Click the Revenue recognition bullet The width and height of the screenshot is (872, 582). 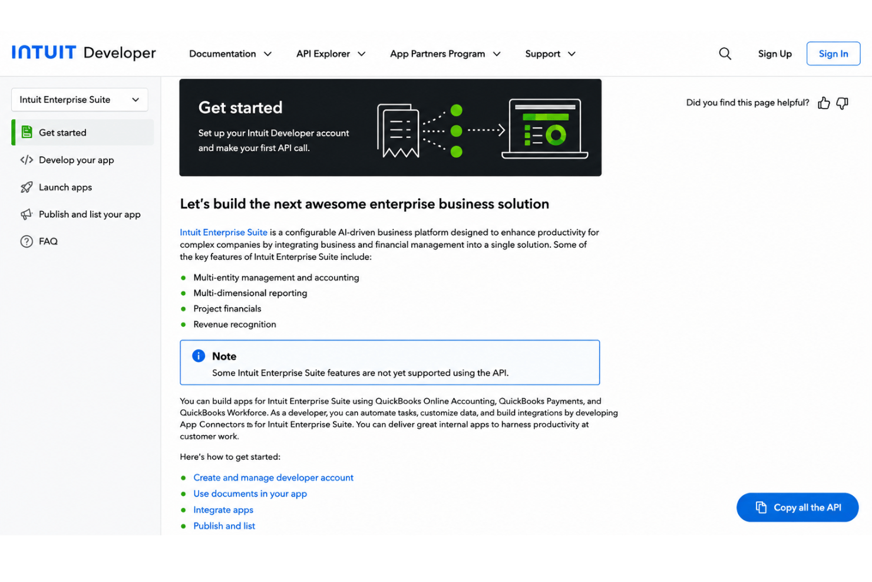tap(234, 324)
